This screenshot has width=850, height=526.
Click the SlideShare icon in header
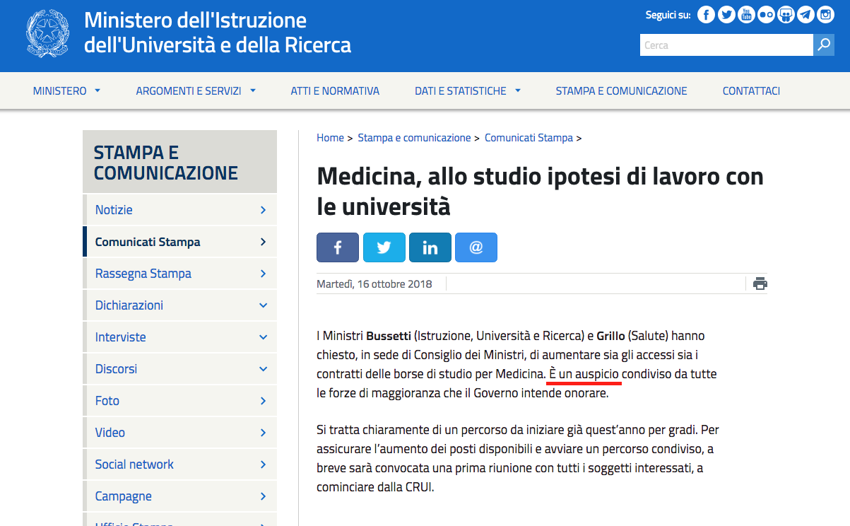tap(786, 15)
